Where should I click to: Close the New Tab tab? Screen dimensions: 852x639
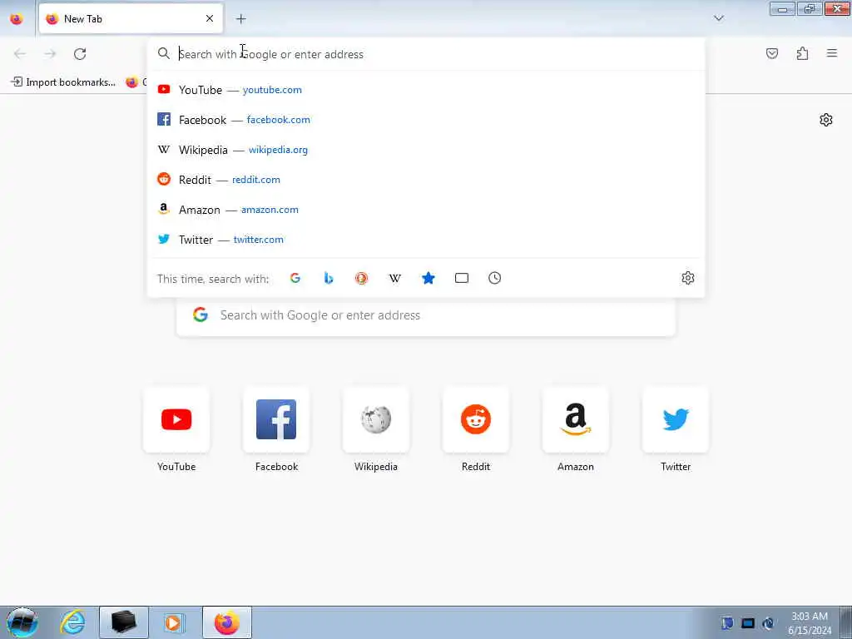(x=210, y=18)
